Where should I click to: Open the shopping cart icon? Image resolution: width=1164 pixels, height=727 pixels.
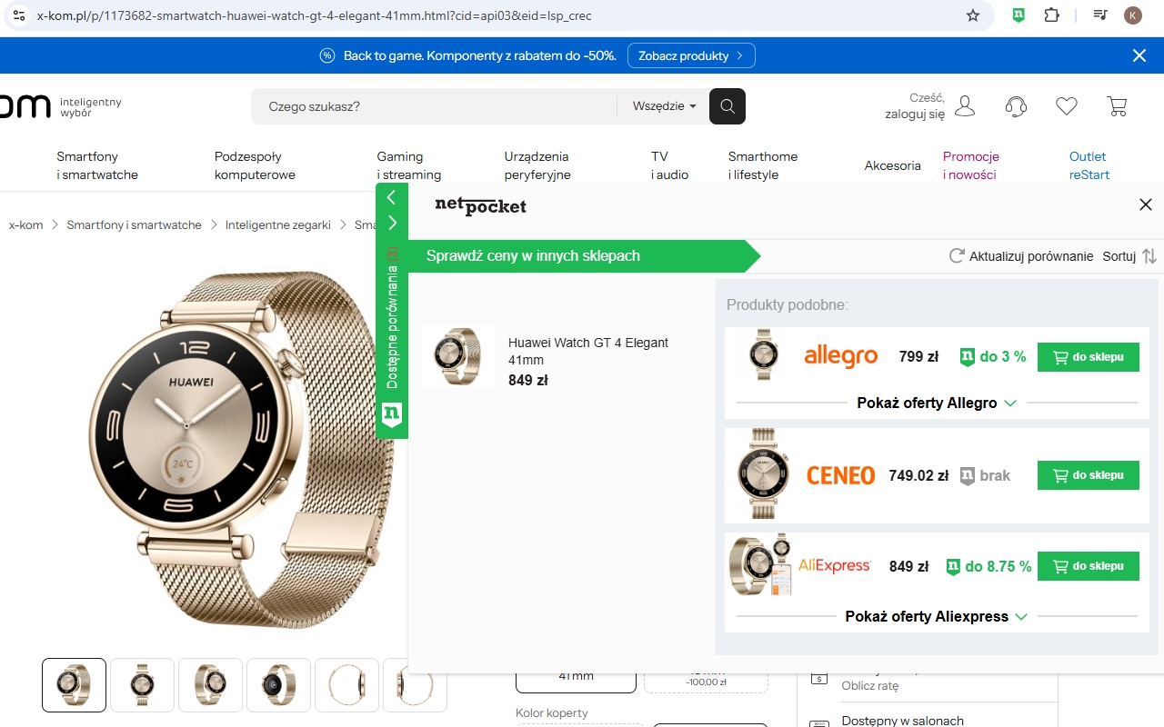coord(1118,106)
